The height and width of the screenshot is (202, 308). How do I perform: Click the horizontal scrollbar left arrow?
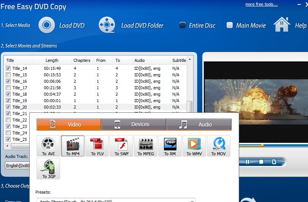pyautogui.click(x=8, y=146)
